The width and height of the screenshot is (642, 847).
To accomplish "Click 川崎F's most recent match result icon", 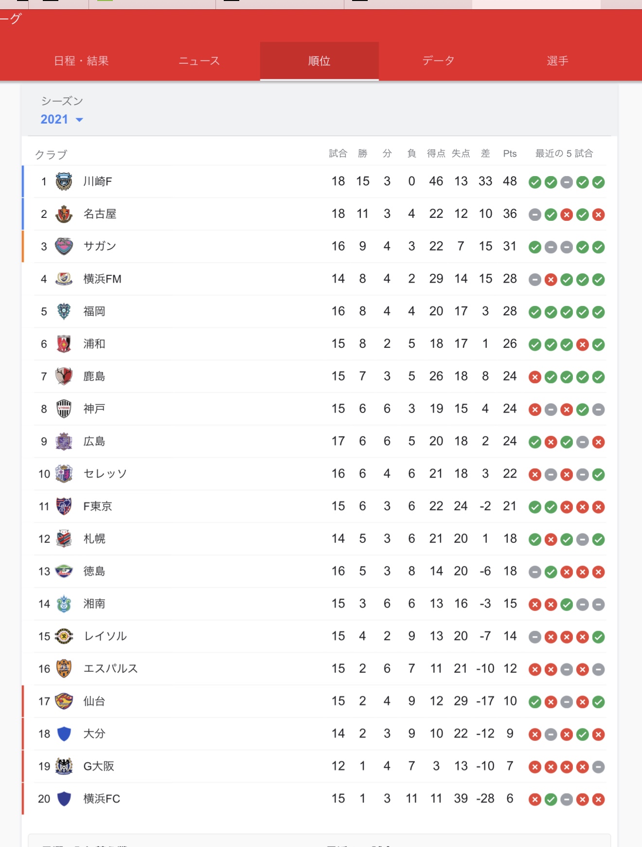I will point(599,182).
